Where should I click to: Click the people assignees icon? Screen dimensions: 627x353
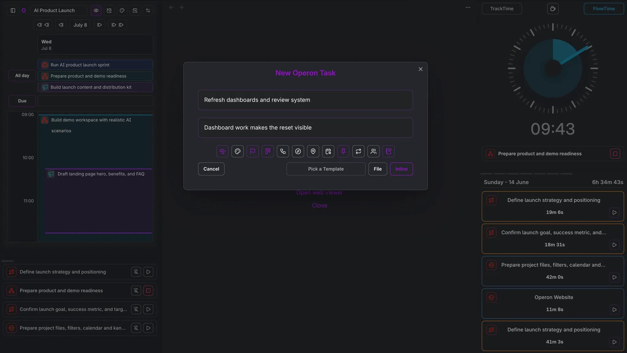point(374,151)
